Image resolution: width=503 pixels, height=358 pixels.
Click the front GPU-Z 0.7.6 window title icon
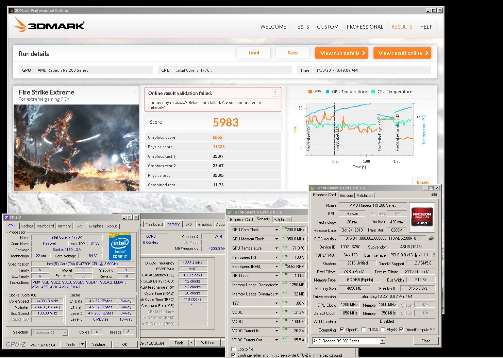coord(312,188)
